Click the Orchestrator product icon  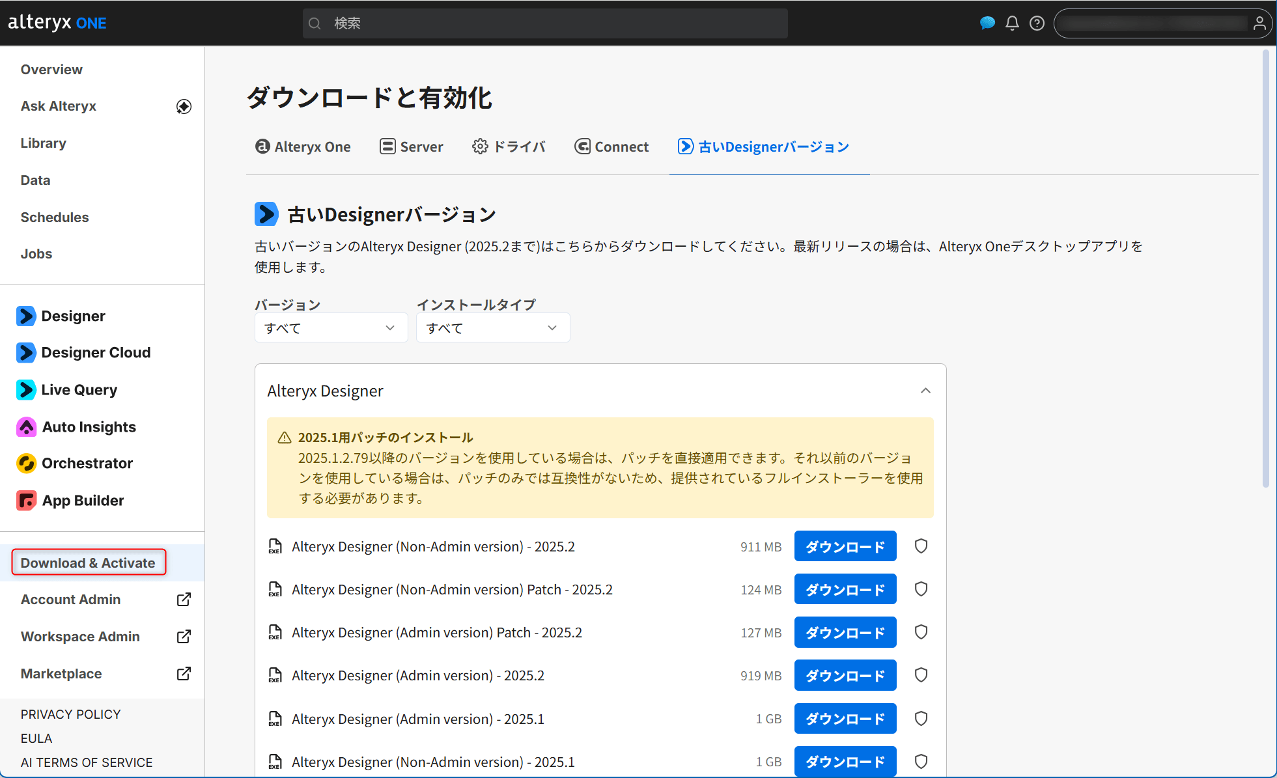point(26,464)
